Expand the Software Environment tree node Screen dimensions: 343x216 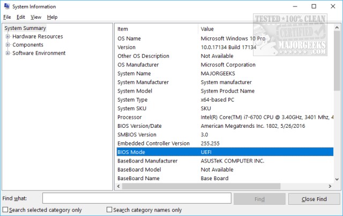coord(8,53)
